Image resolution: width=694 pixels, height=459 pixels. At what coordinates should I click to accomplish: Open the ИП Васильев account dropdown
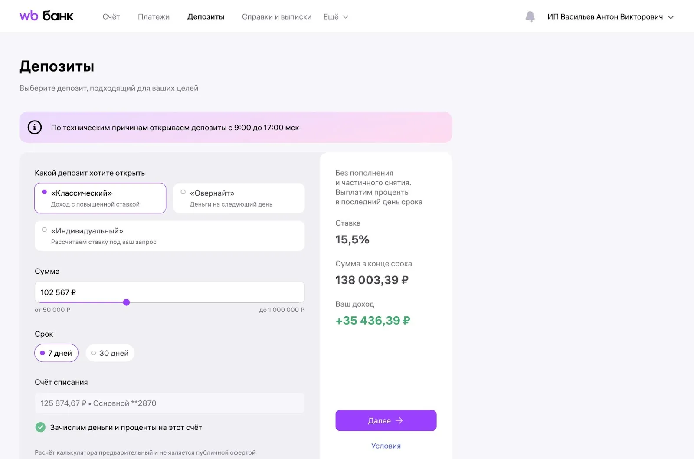click(610, 17)
